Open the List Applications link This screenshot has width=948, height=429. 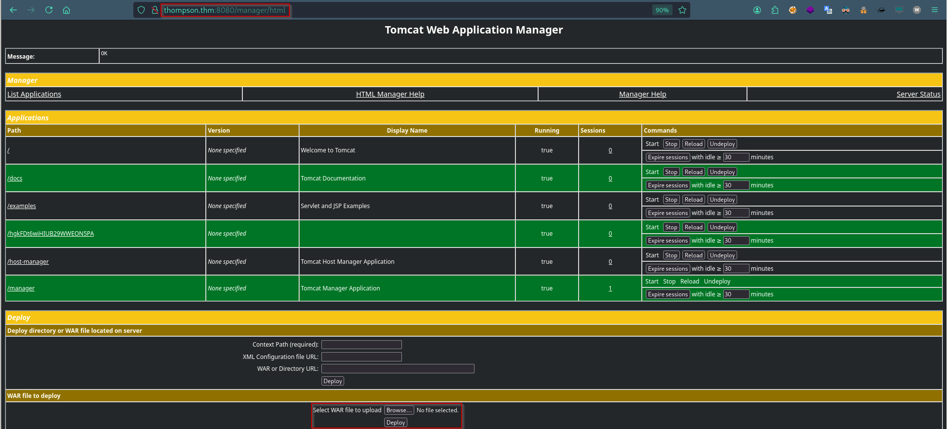pos(34,94)
